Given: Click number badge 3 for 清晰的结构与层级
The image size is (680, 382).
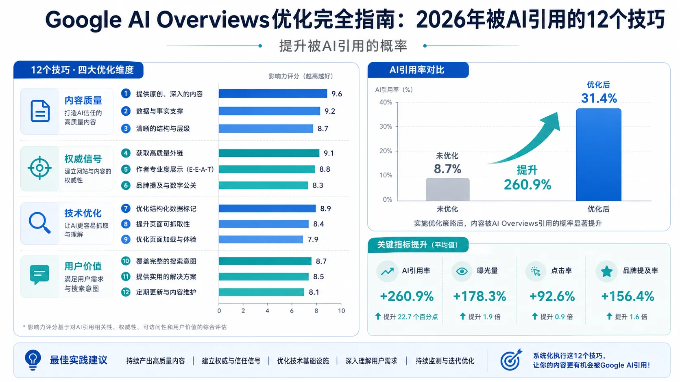Looking at the screenshot, I should [126, 129].
